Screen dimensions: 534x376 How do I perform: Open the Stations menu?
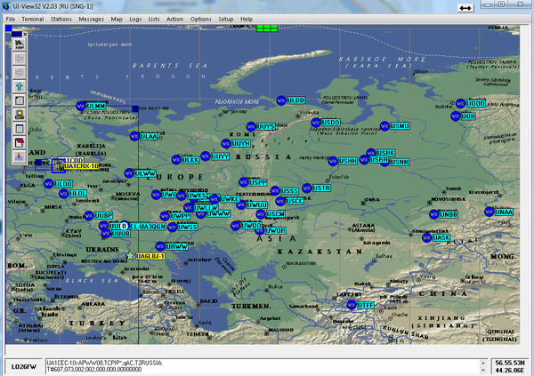[61, 19]
